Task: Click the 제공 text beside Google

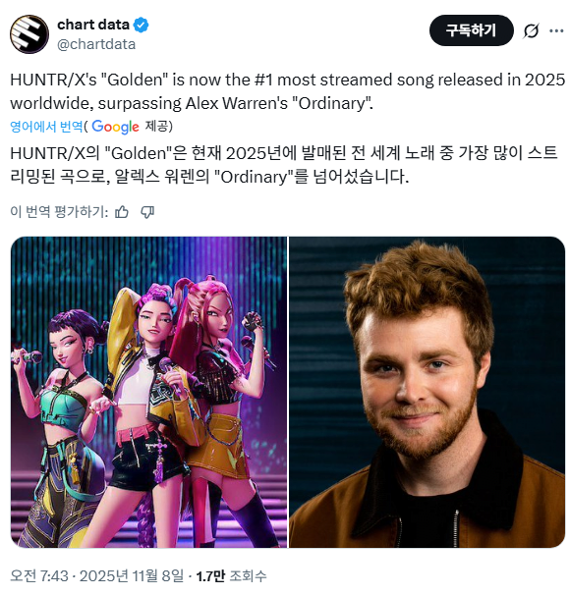Action: (158, 126)
